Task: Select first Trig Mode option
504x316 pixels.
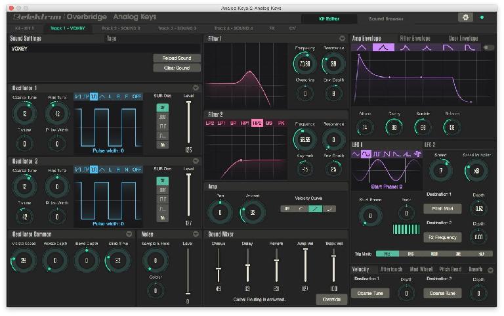Action: pyautogui.click(x=387, y=254)
